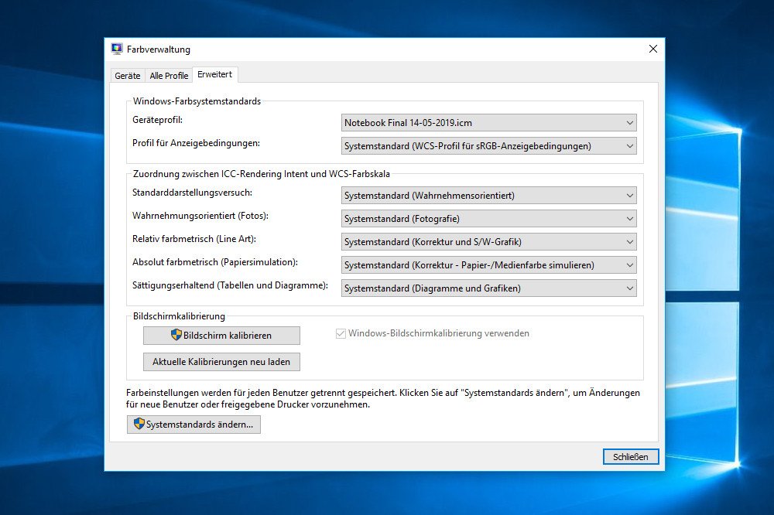The image size is (774, 515).
Task: Open the Standarddarstellungsversuch dropdown
Action: 488,196
